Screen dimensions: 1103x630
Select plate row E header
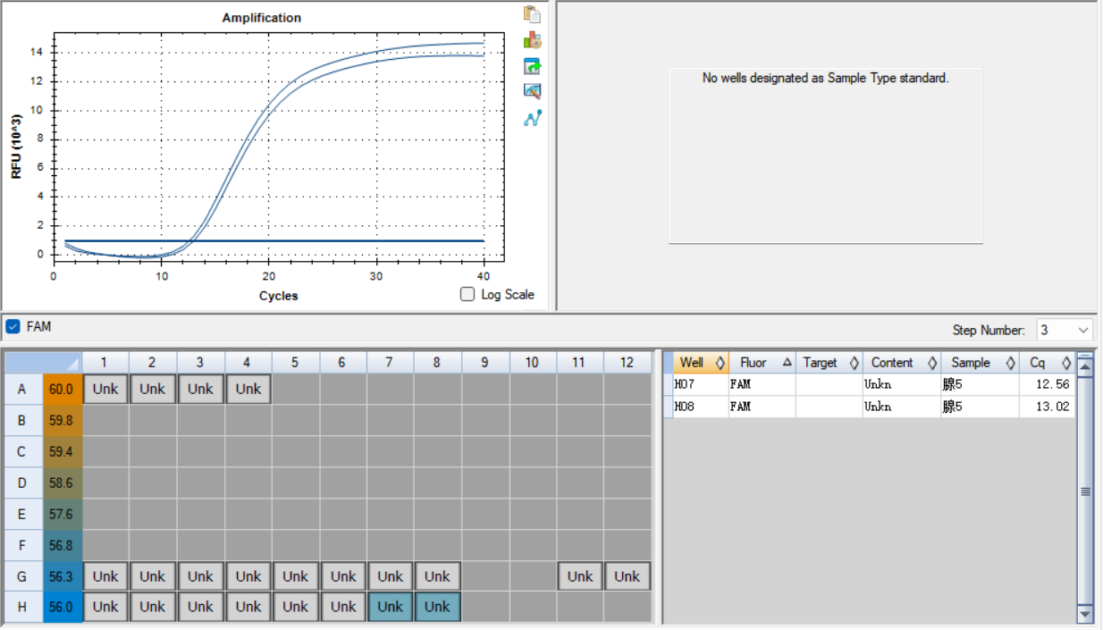click(x=22, y=514)
